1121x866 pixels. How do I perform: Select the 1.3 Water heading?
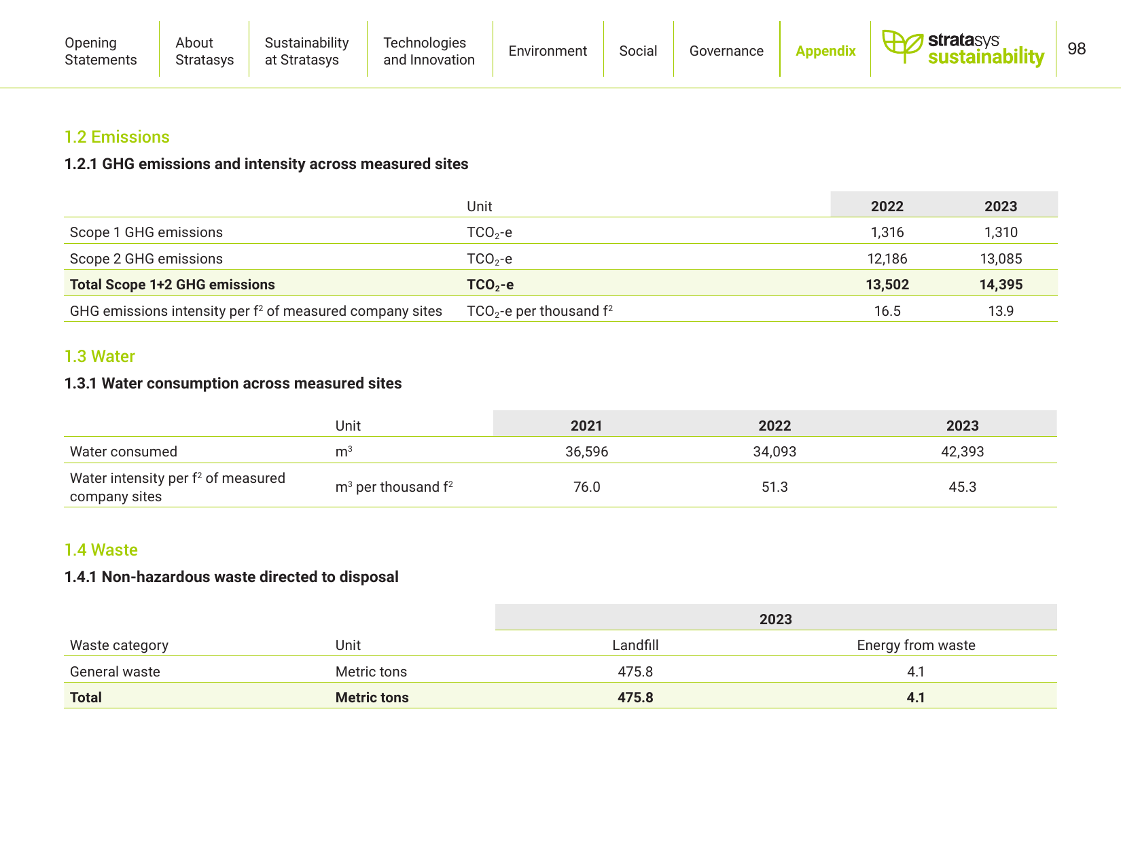click(100, 356)
